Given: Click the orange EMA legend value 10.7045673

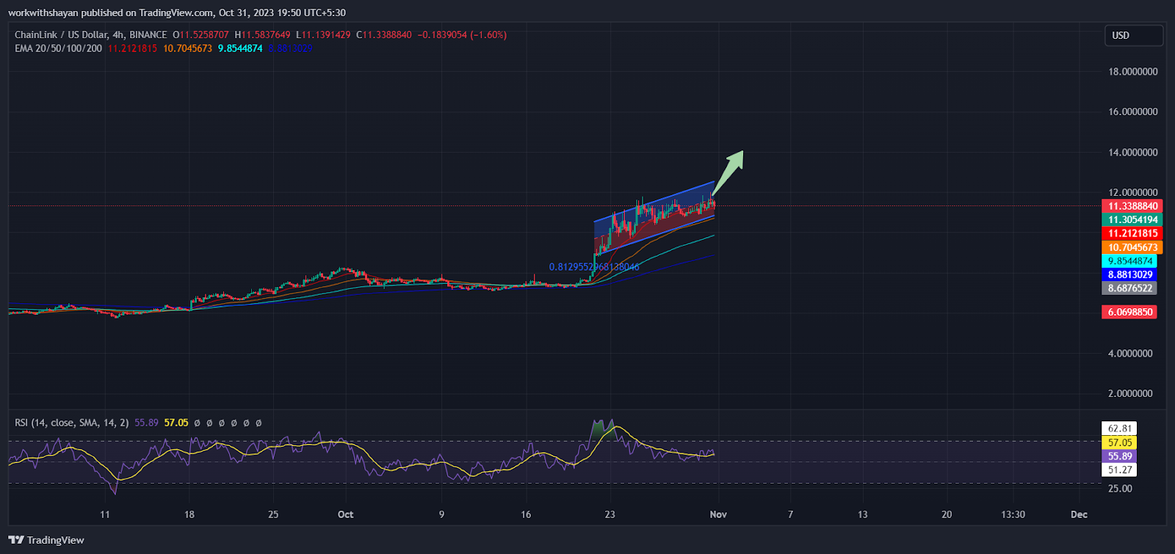Looking at the screenshot, I should [x=187, y=48].
